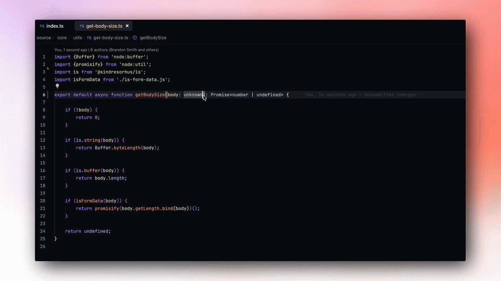Screen dimensions: 501x281
Task: Click the red gutter marker near line 3
Action: point(48,68)
